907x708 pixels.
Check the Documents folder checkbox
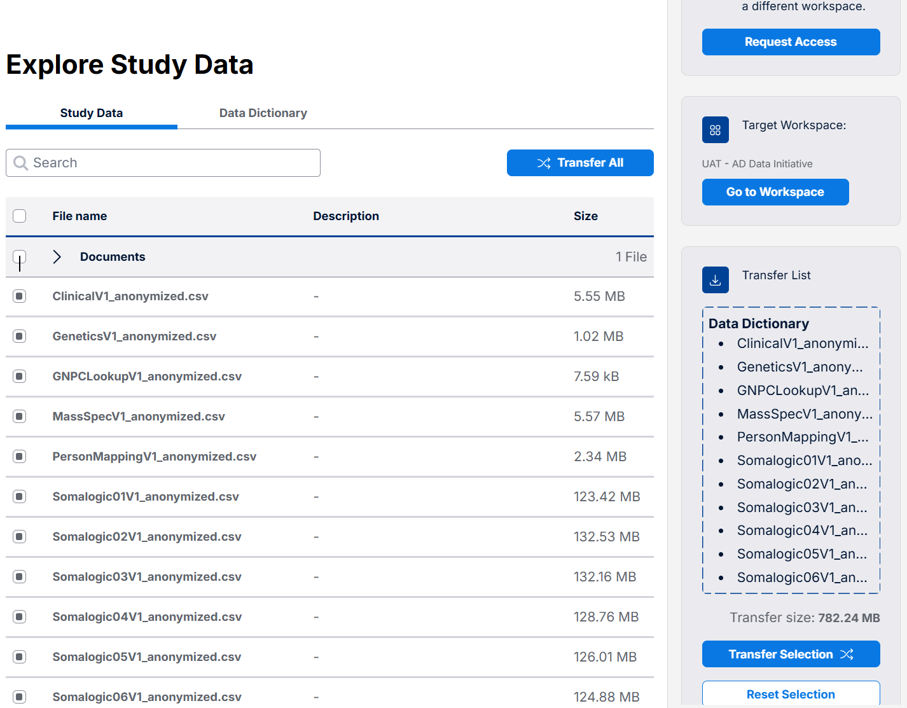pyautogui.click(x=20, y=256)
